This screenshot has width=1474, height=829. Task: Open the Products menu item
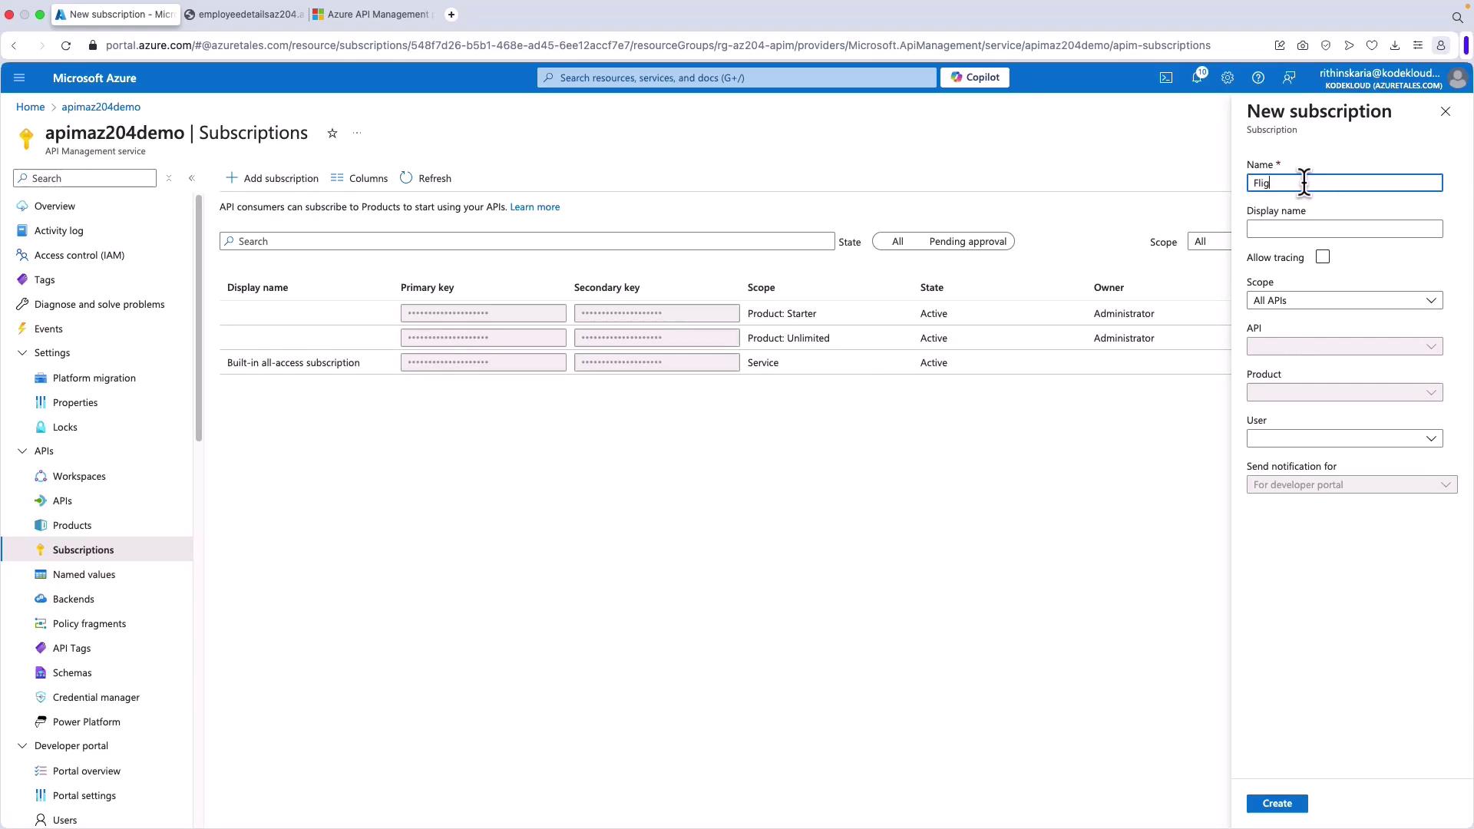pos(72,526)
